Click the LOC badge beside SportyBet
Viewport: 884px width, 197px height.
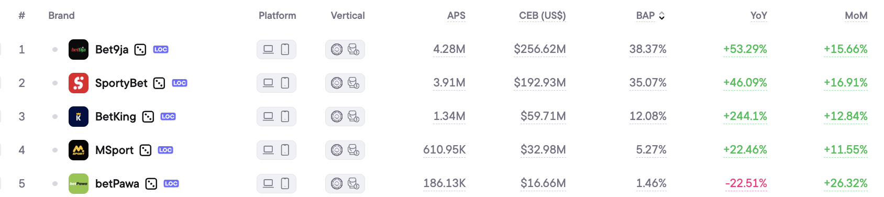(180, 83)
